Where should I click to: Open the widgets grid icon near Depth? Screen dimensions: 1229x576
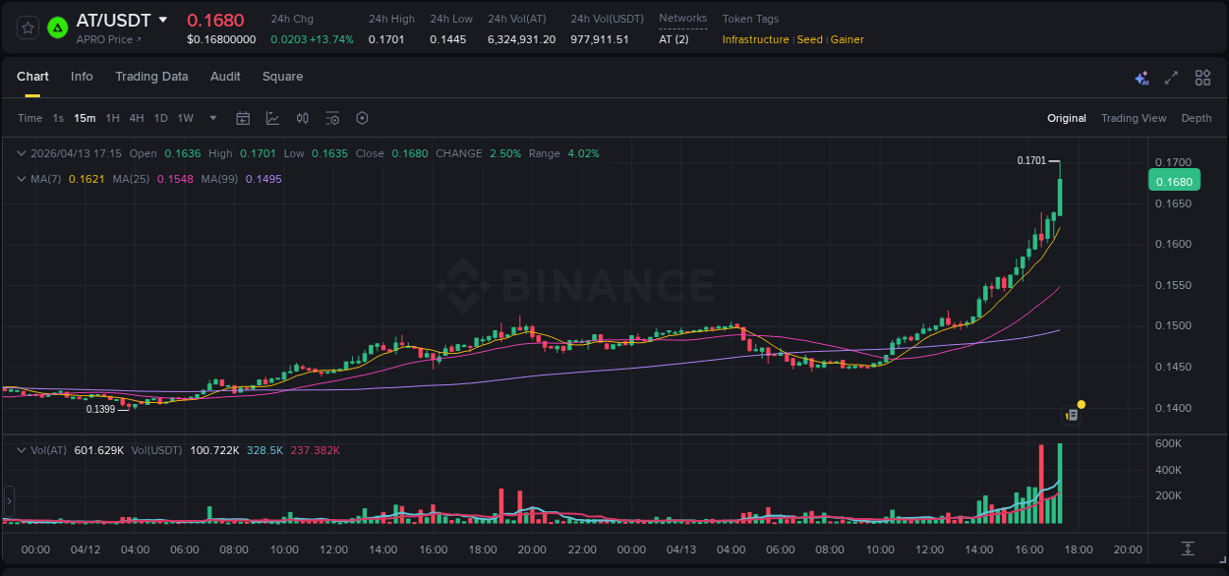point(1202,77)
